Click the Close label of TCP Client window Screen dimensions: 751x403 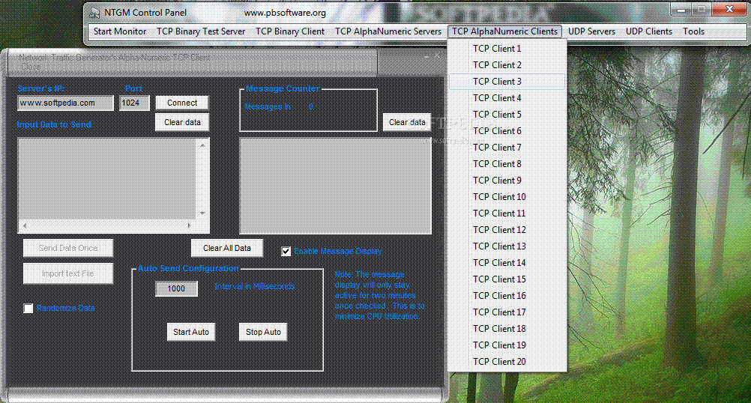point(31,67)
